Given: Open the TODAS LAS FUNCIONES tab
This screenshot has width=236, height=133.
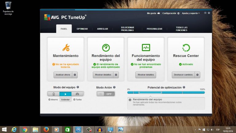Looking at the screenshot, I should [x=182, y=29].
